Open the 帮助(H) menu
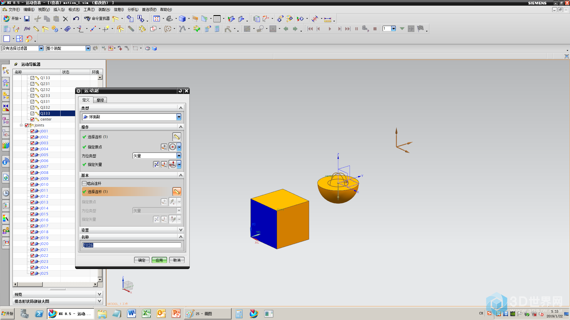Viewport: 570px width, 320px height. (166, 9)
